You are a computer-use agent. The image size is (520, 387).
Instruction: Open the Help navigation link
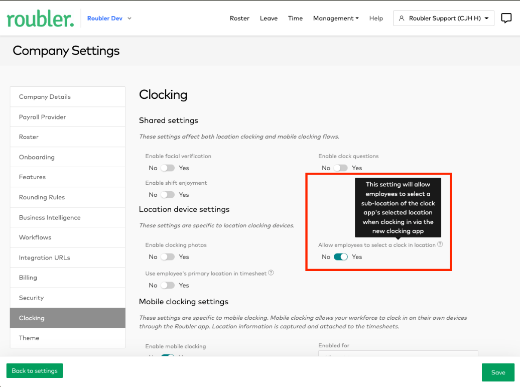[376, 18]
